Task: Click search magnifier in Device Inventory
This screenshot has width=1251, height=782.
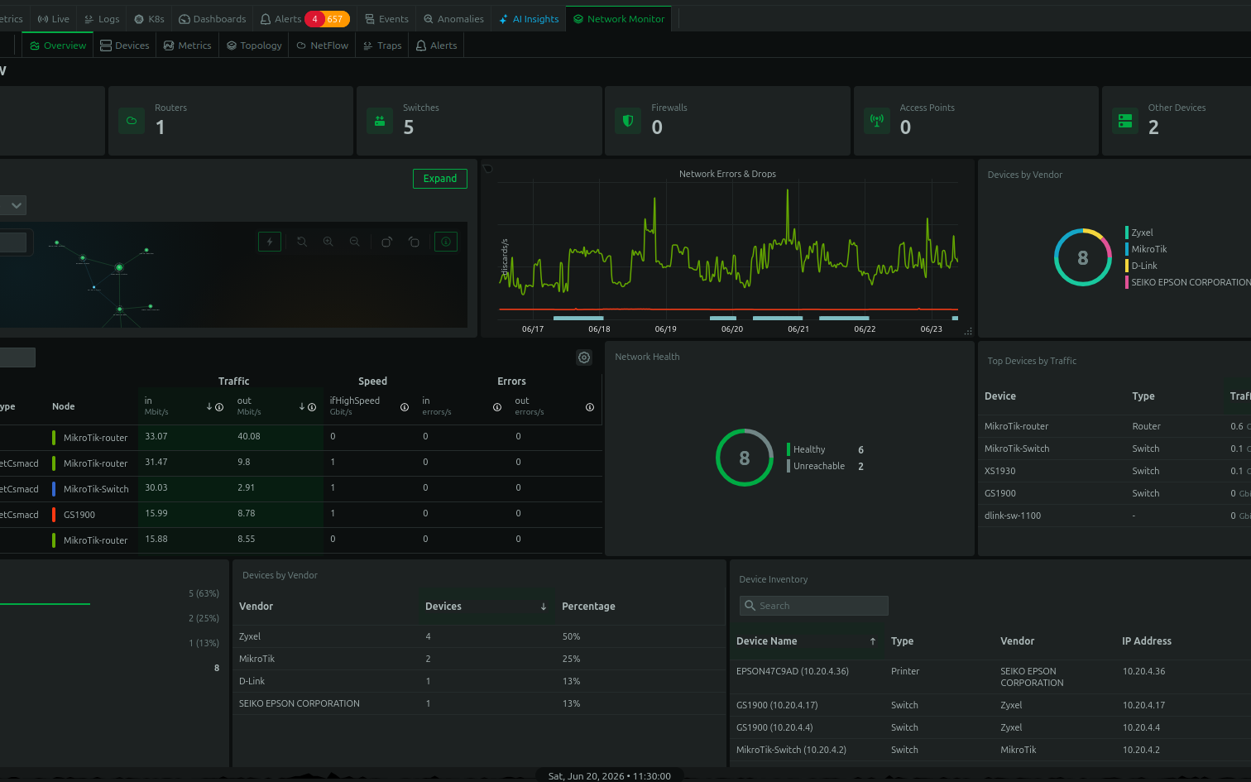Action: (750, 606)
